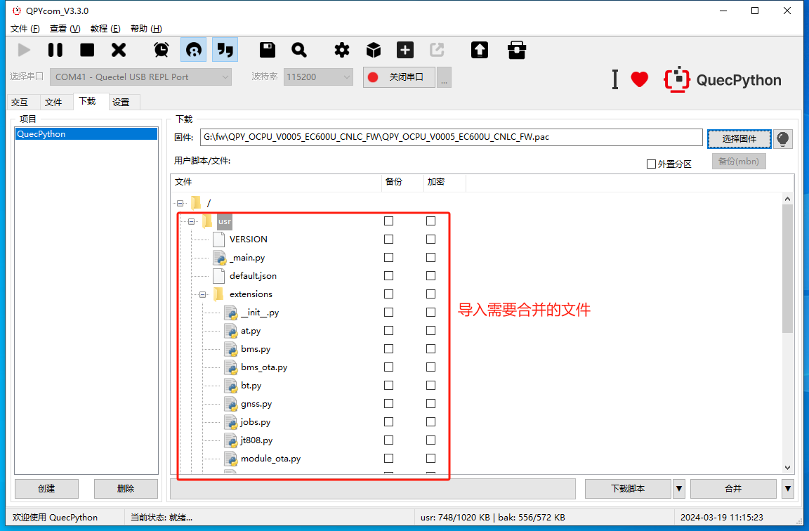809x531 pixels.
Task: Click the 创建 project button
Action: pos(46,489)
